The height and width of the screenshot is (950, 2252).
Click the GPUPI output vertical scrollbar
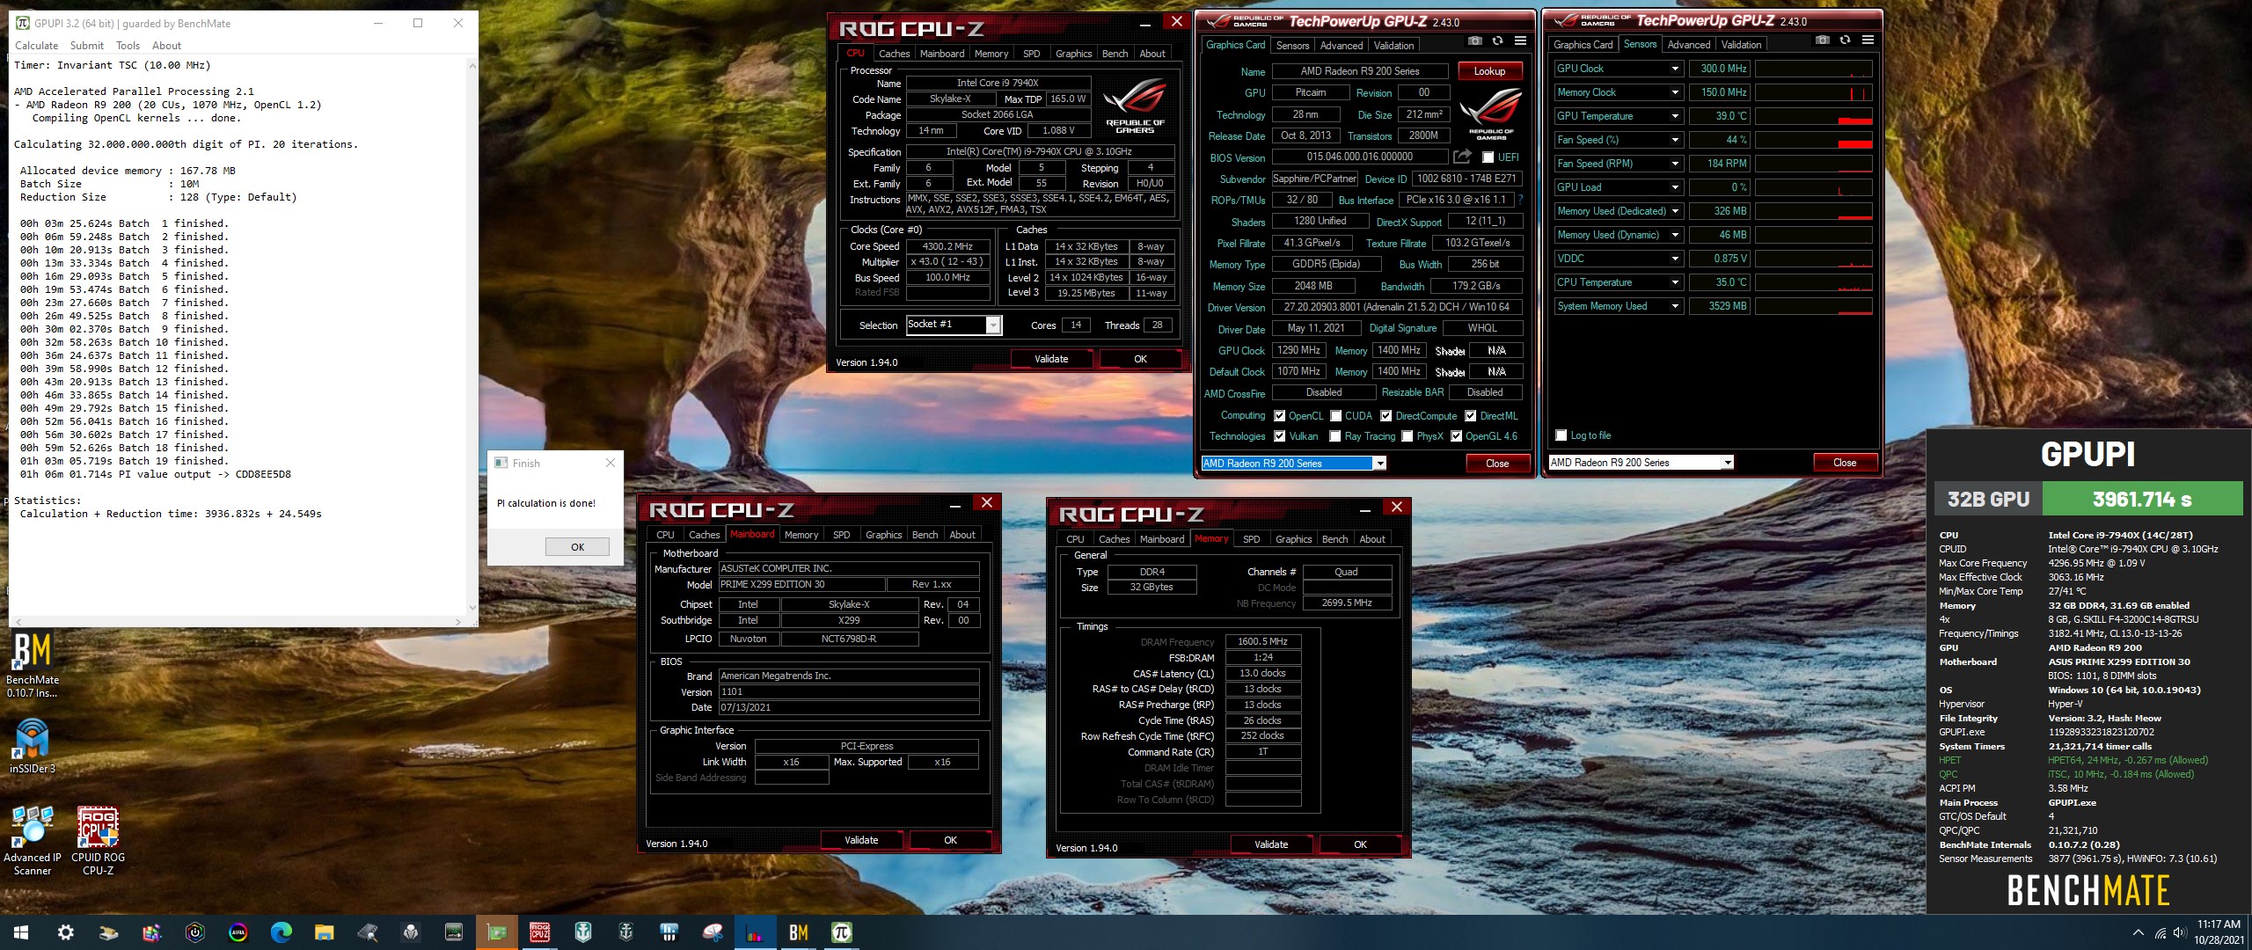coord(472,336)
